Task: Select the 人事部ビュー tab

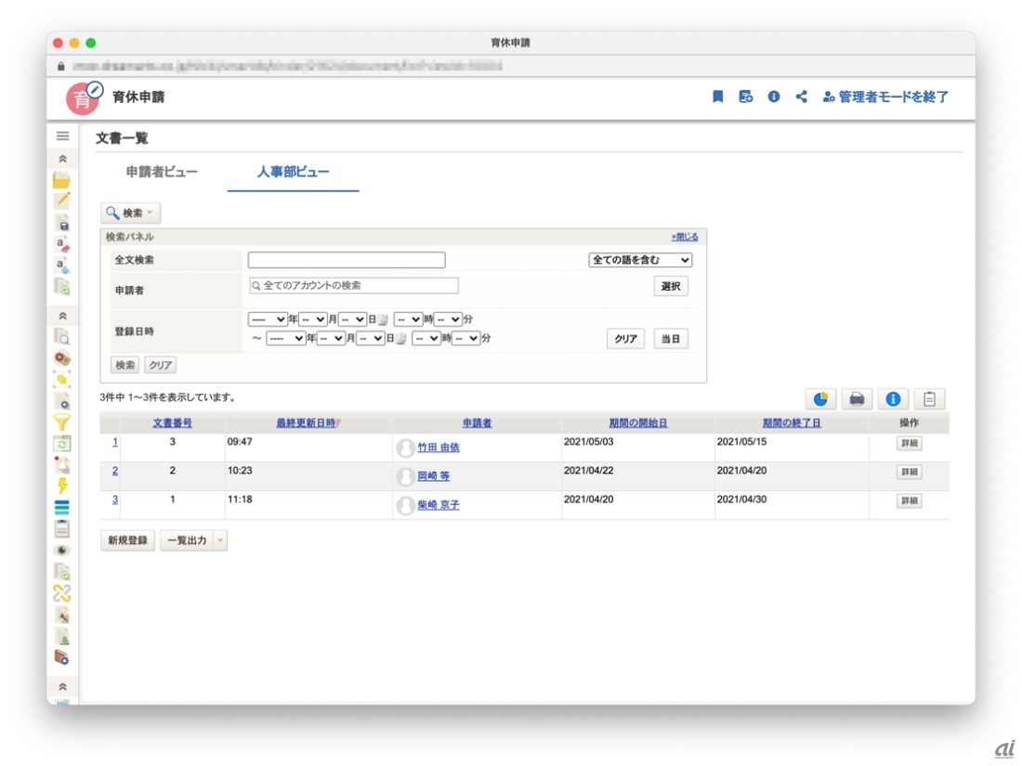Action: (x=293, y=172)
